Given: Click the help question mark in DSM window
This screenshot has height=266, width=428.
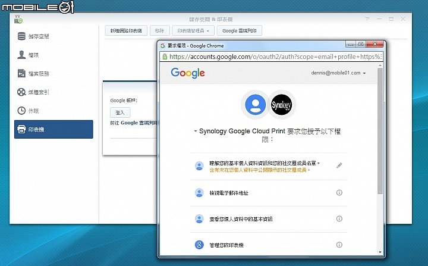Looking at the screenshot, I should click(x=367, y=19).
